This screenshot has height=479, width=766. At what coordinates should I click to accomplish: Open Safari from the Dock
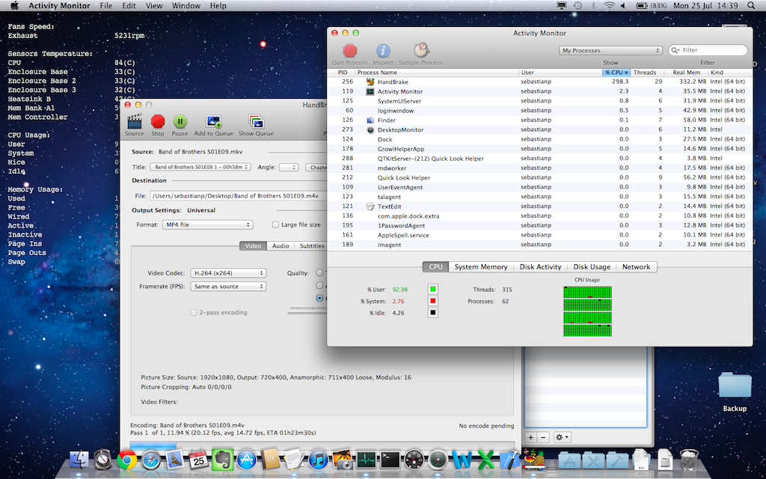pos(151,460)
